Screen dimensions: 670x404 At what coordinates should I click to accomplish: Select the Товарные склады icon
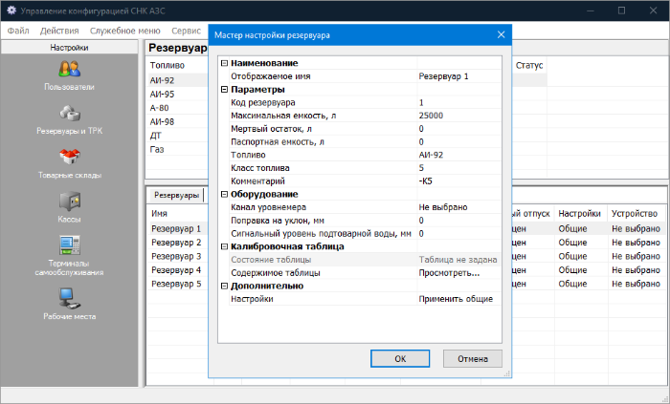click(69, 158)
